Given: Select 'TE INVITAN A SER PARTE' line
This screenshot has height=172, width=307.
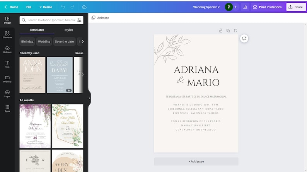Looking at the screenshot, I should pos(196,97).
